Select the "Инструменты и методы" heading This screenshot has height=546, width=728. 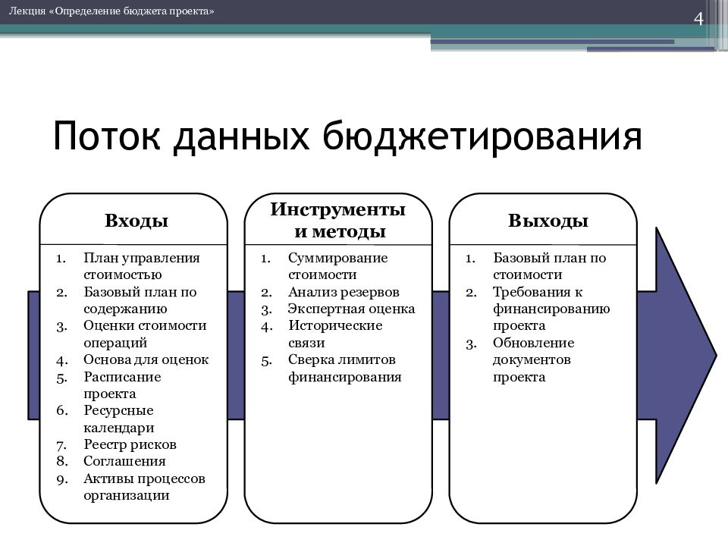[338, 220]
